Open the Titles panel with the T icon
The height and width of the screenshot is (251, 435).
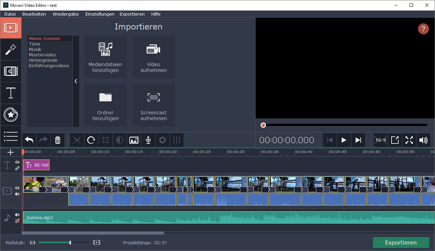tap(11, 93)
